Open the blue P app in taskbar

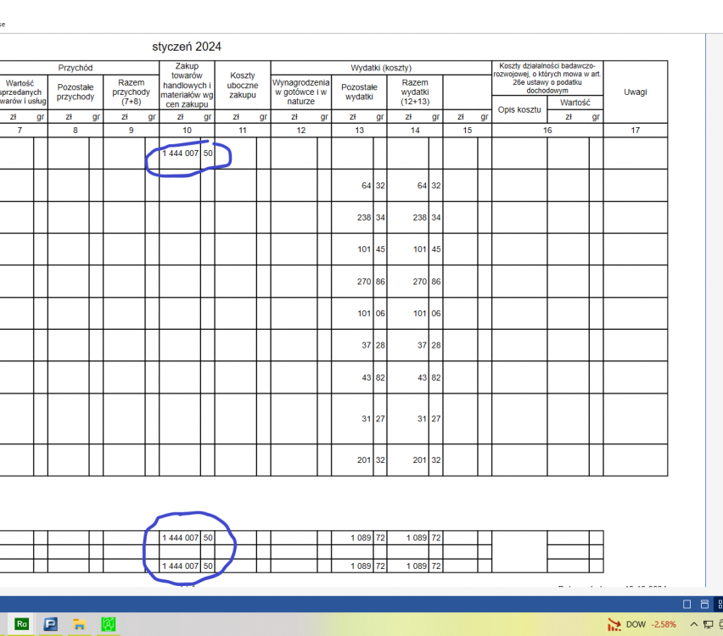[x=50, y=624]
